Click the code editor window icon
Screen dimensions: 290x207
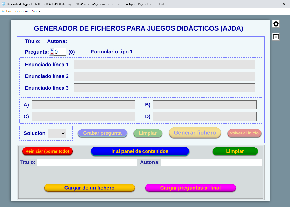tap(276, 37)
